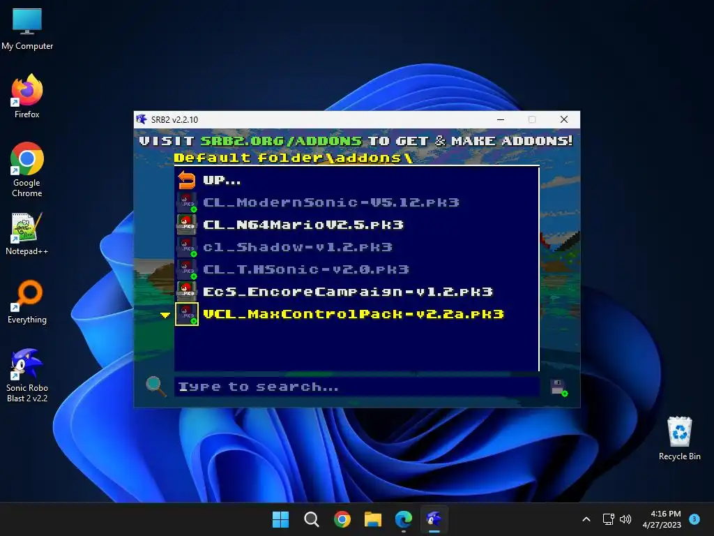This screenshot has height=536, width=714.
Task: Open Microsoft Edge from the taskbar
Action: coord(404,519)
